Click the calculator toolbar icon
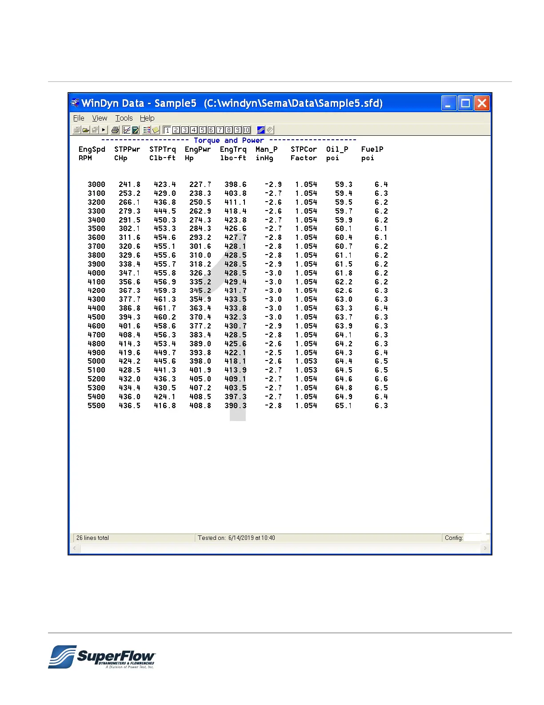 pos(136,130)
